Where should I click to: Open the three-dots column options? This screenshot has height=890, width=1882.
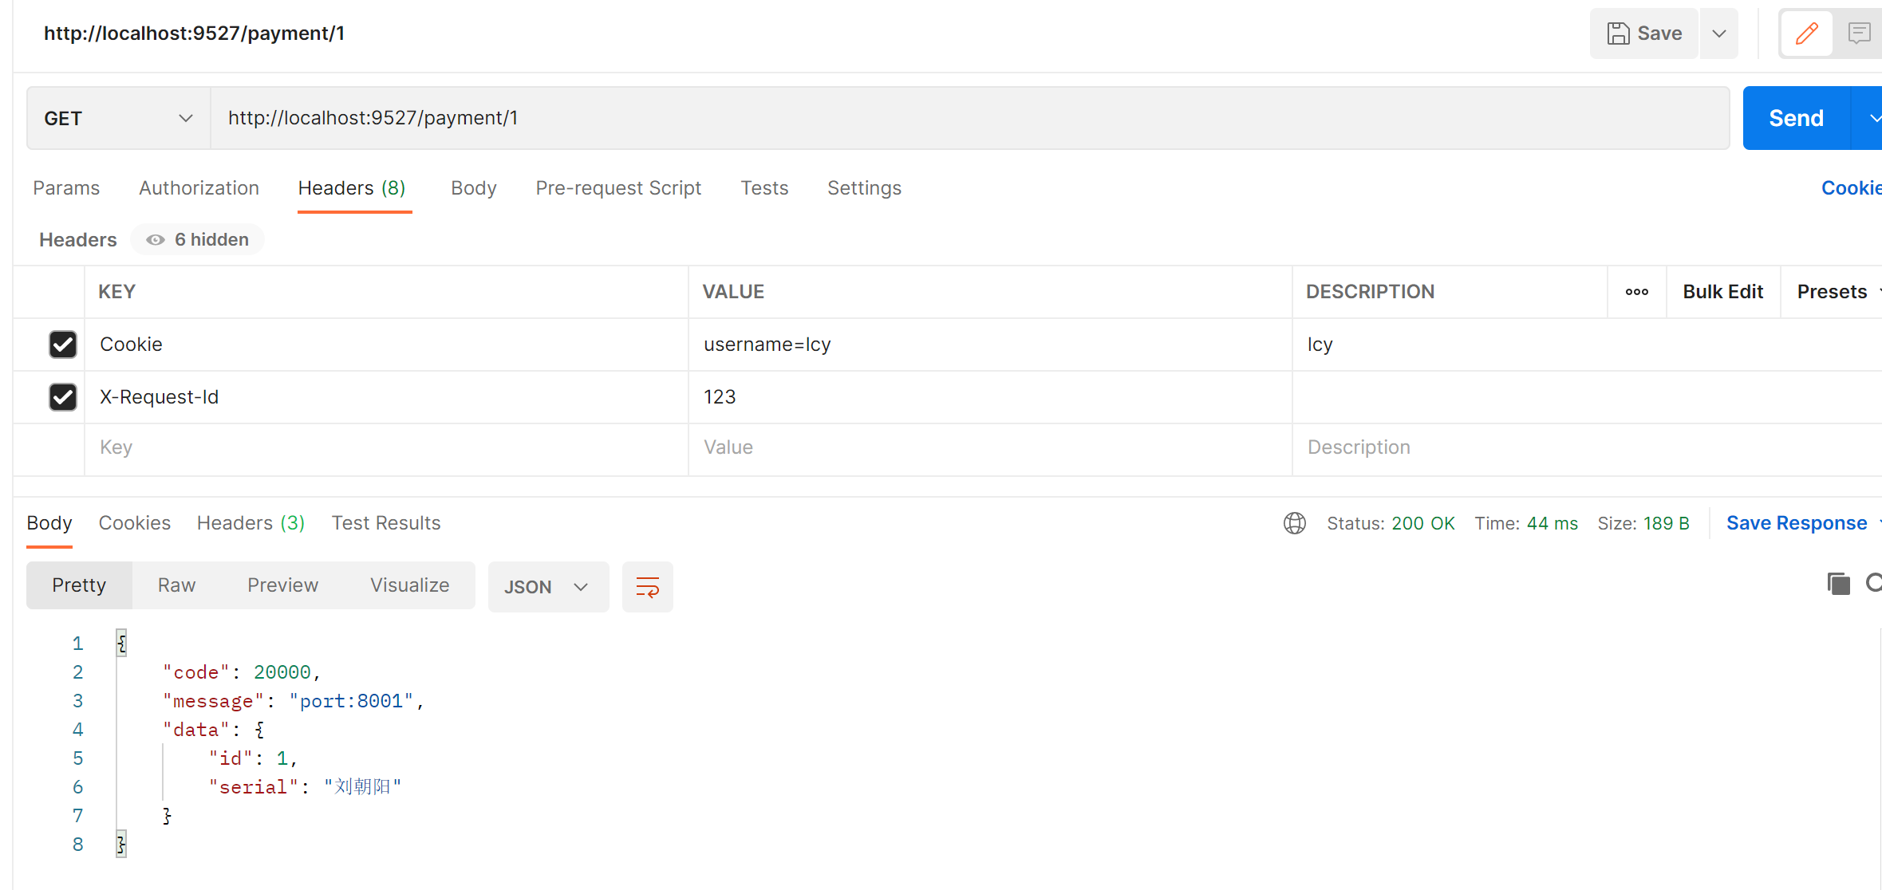pyautogui.click(x=1636, y=292)
